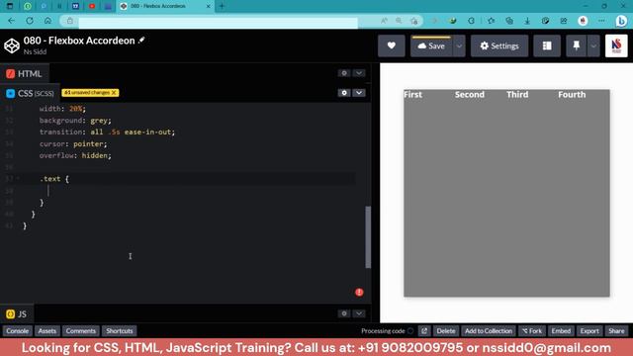Select the CSS (SCSS) editor tab
Screen dimensions: 633x356
pos(31,93)
